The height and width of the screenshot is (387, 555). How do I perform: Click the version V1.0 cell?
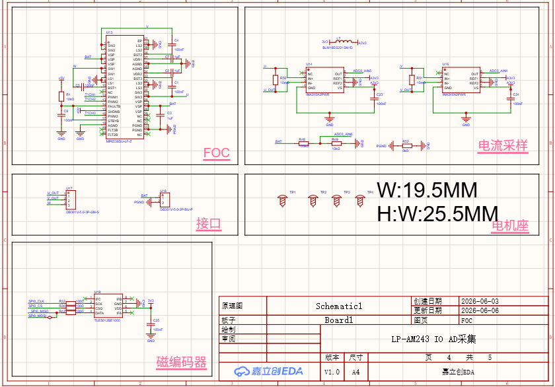pos(332,372)
